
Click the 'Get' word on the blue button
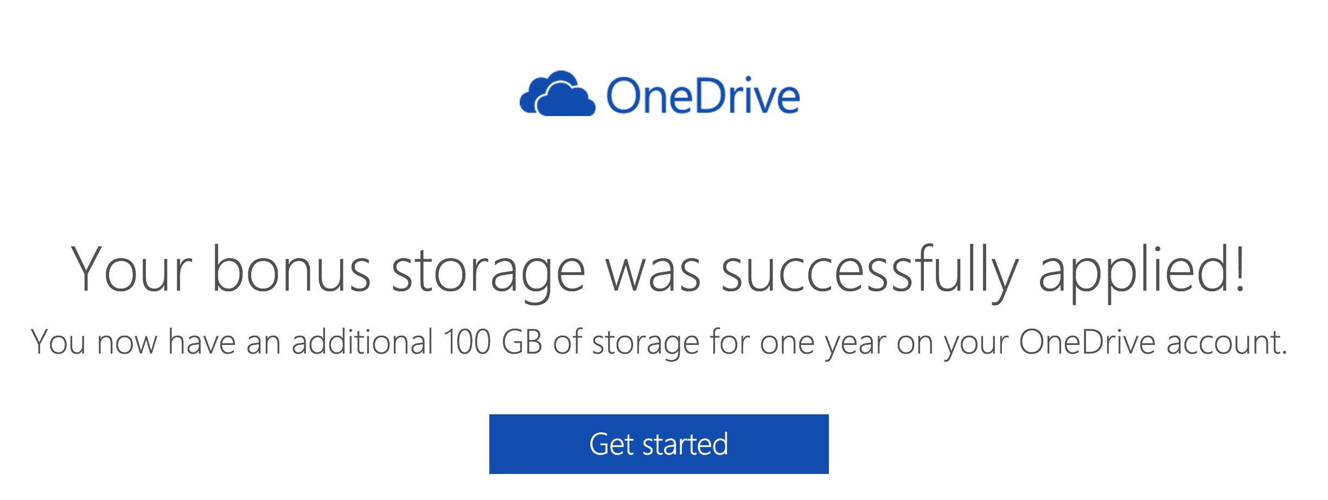[611, 444]
